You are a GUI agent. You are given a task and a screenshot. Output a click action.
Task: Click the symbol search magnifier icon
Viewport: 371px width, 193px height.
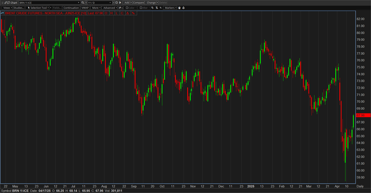83,3
